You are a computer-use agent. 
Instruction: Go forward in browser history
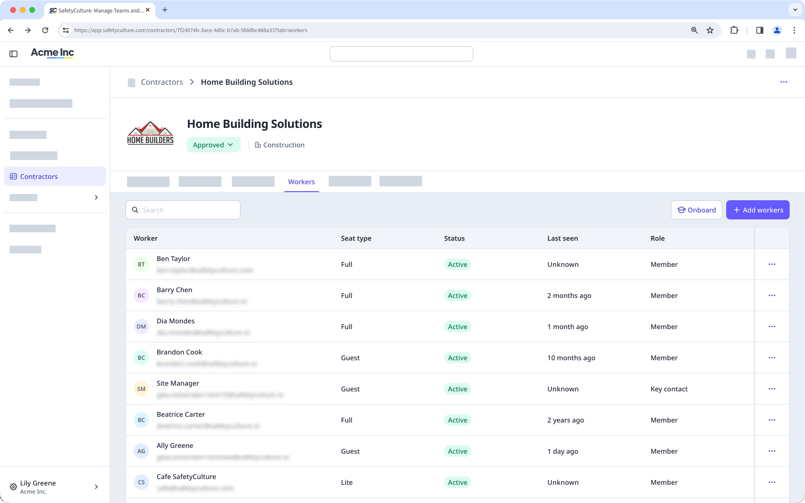(x=28, y=30)
